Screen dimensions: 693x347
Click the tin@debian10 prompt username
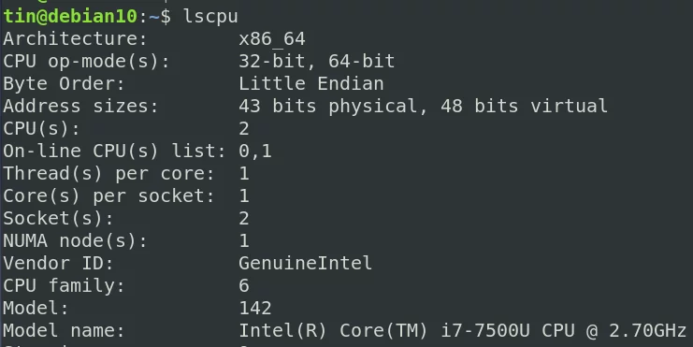[x=71, y=16]
